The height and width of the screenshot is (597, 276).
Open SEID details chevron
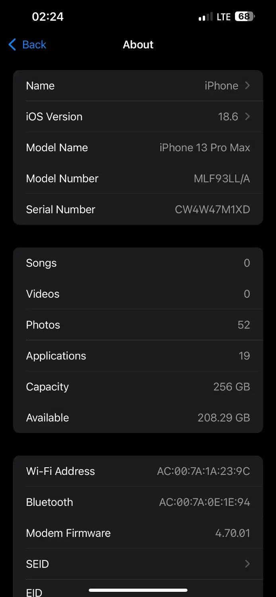[x=247, y=564]
